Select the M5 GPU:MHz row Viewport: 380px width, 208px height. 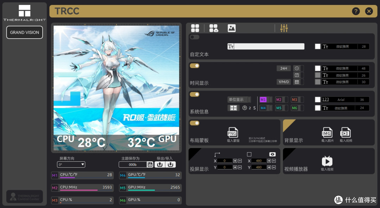150,188
